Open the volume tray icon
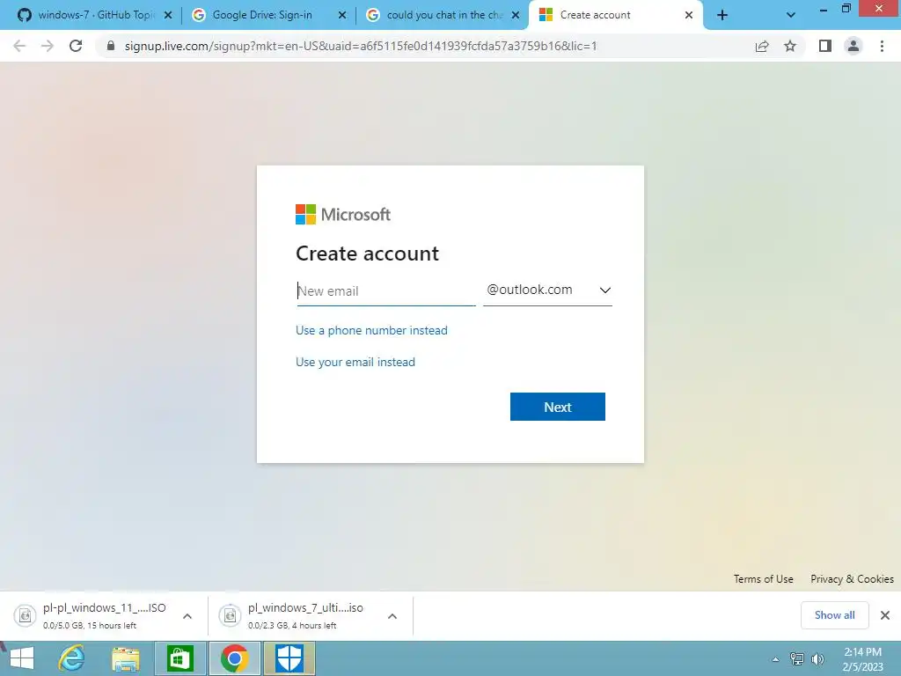 pos(817,658)
